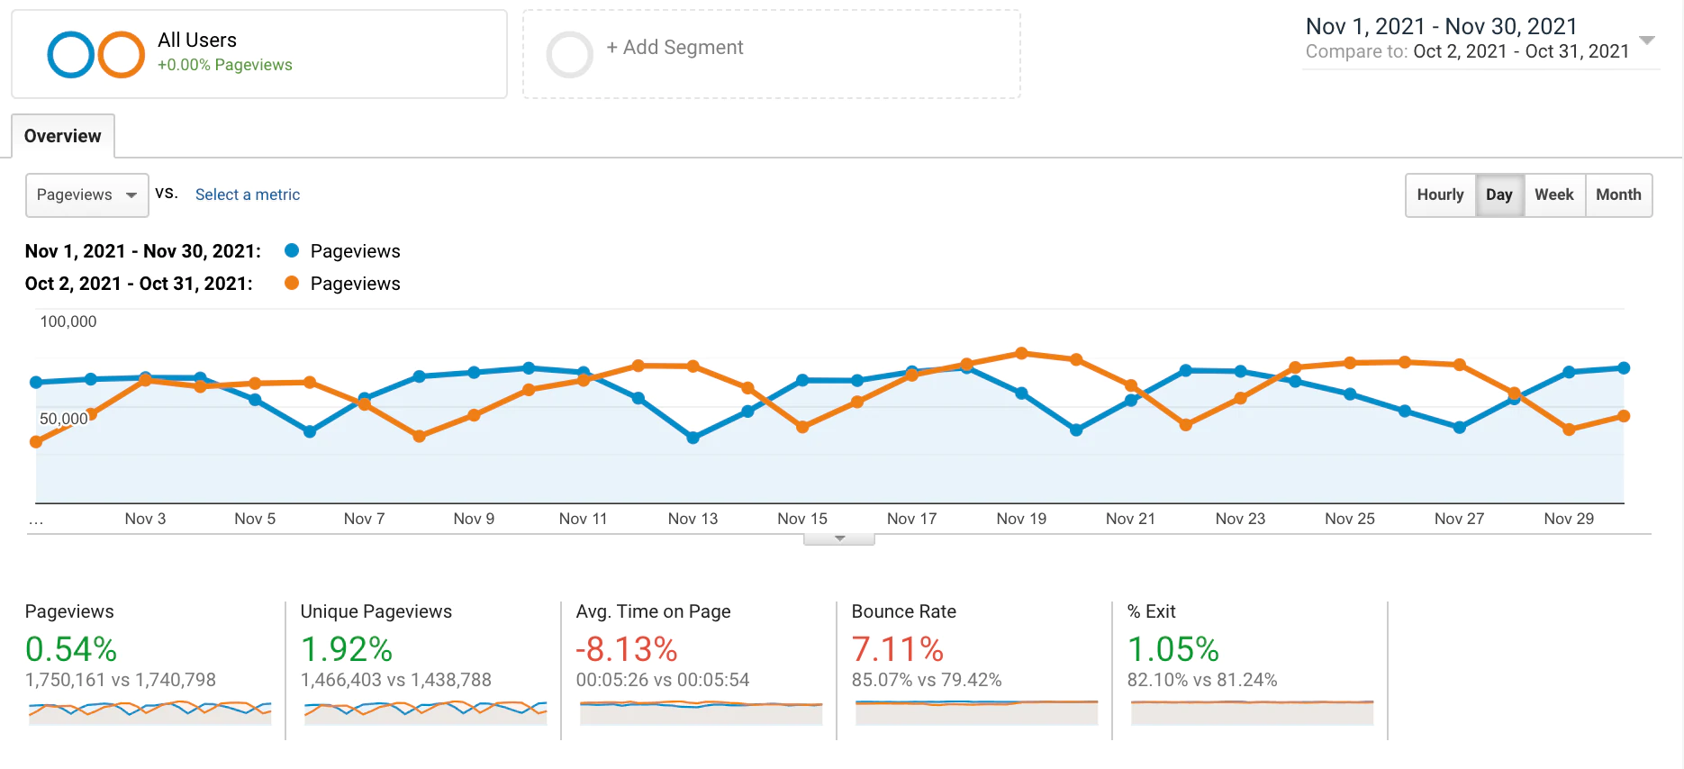Select the Day granularity button
The height and width of the screenshot is (769, 1684).
tap(1499, 195)
